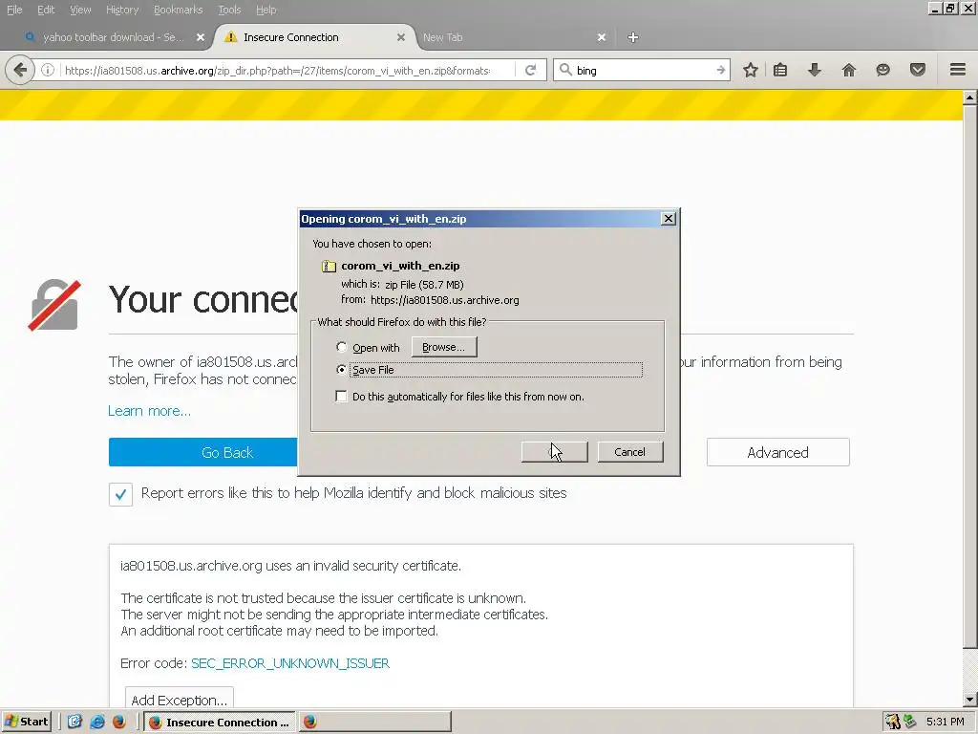Open the Help menu
978x734 pixels.
point(266,10)
